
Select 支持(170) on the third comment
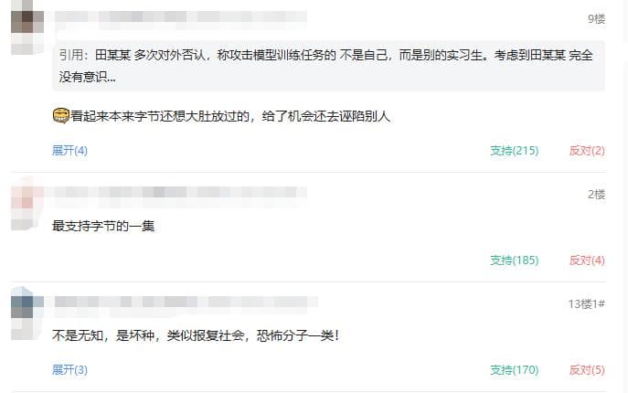coord(515,370)
